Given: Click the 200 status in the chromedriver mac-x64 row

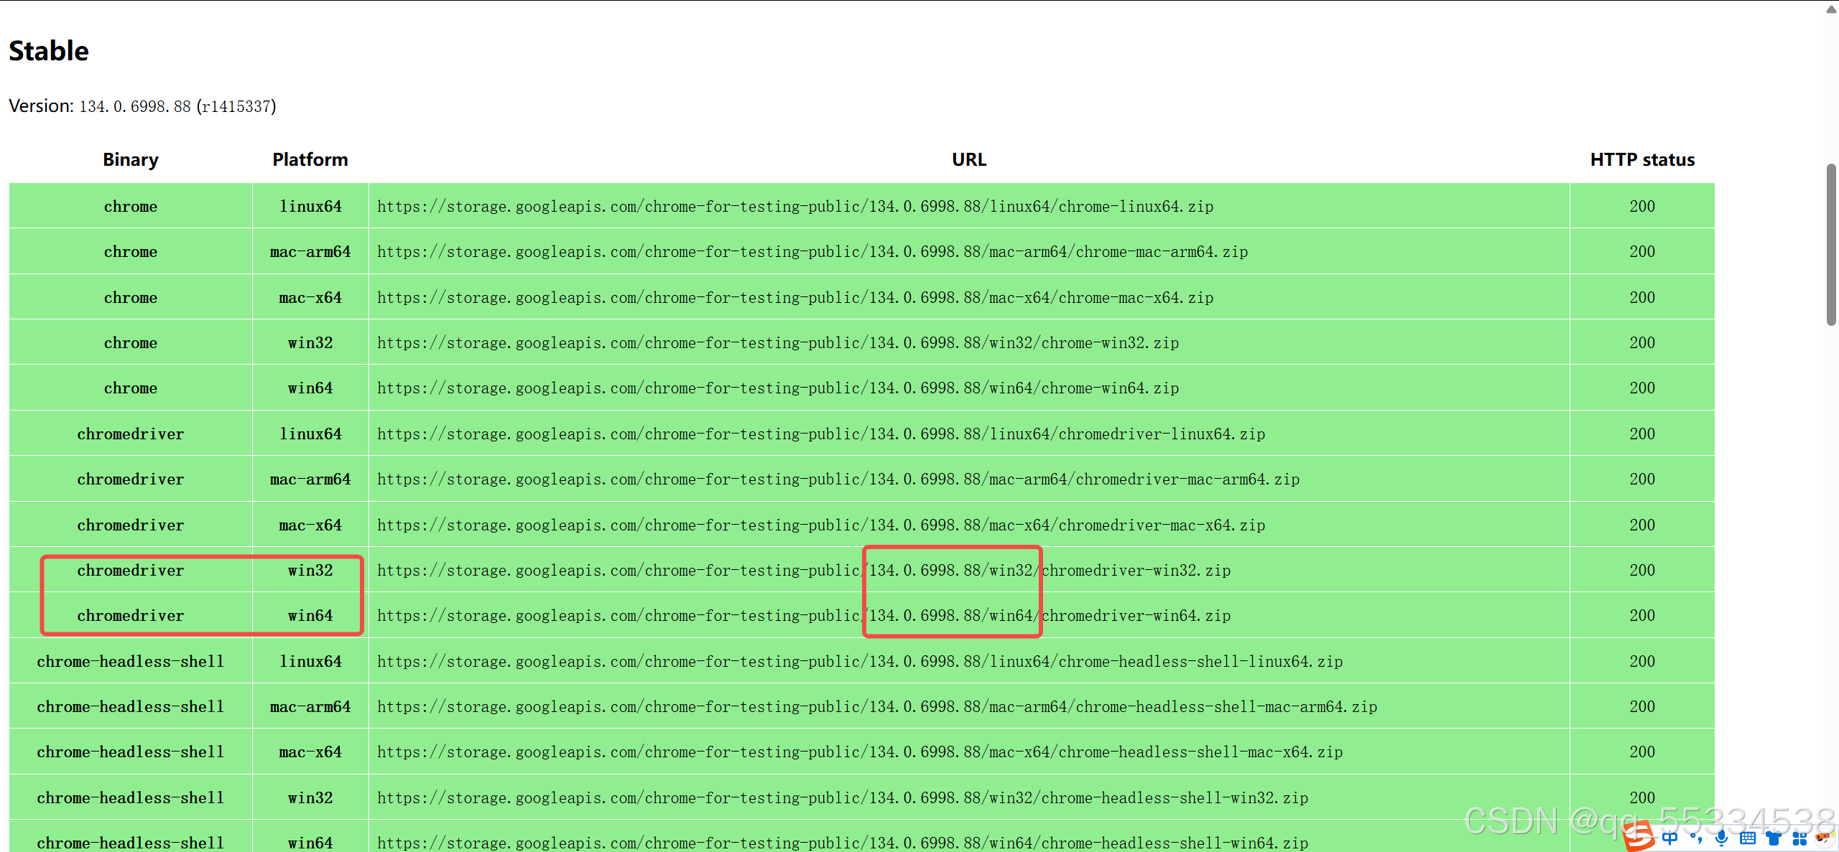Looking at the screenshot, I should (x=1642, y=525).
